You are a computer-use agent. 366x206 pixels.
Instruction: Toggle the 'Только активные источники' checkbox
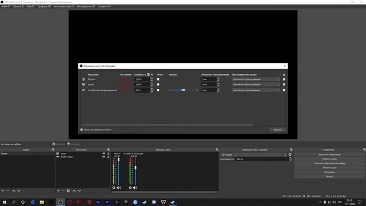[81, 130]
